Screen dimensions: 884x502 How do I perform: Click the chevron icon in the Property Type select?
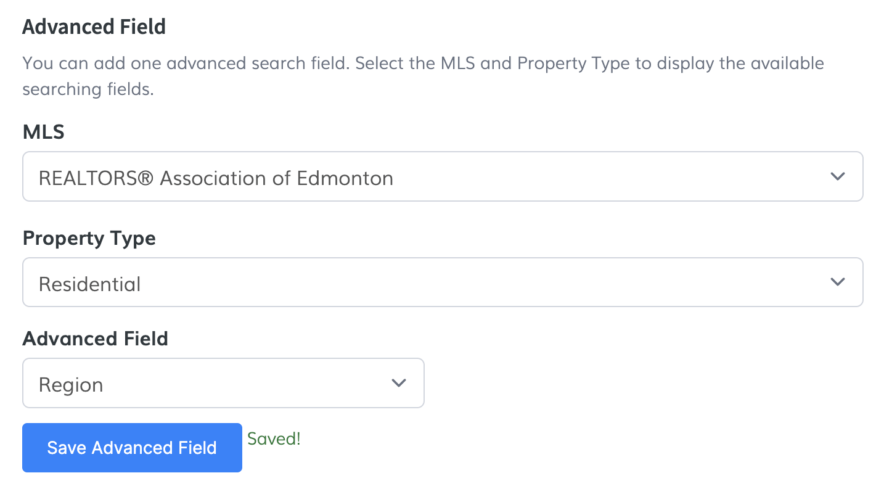(x=837, y=282)
